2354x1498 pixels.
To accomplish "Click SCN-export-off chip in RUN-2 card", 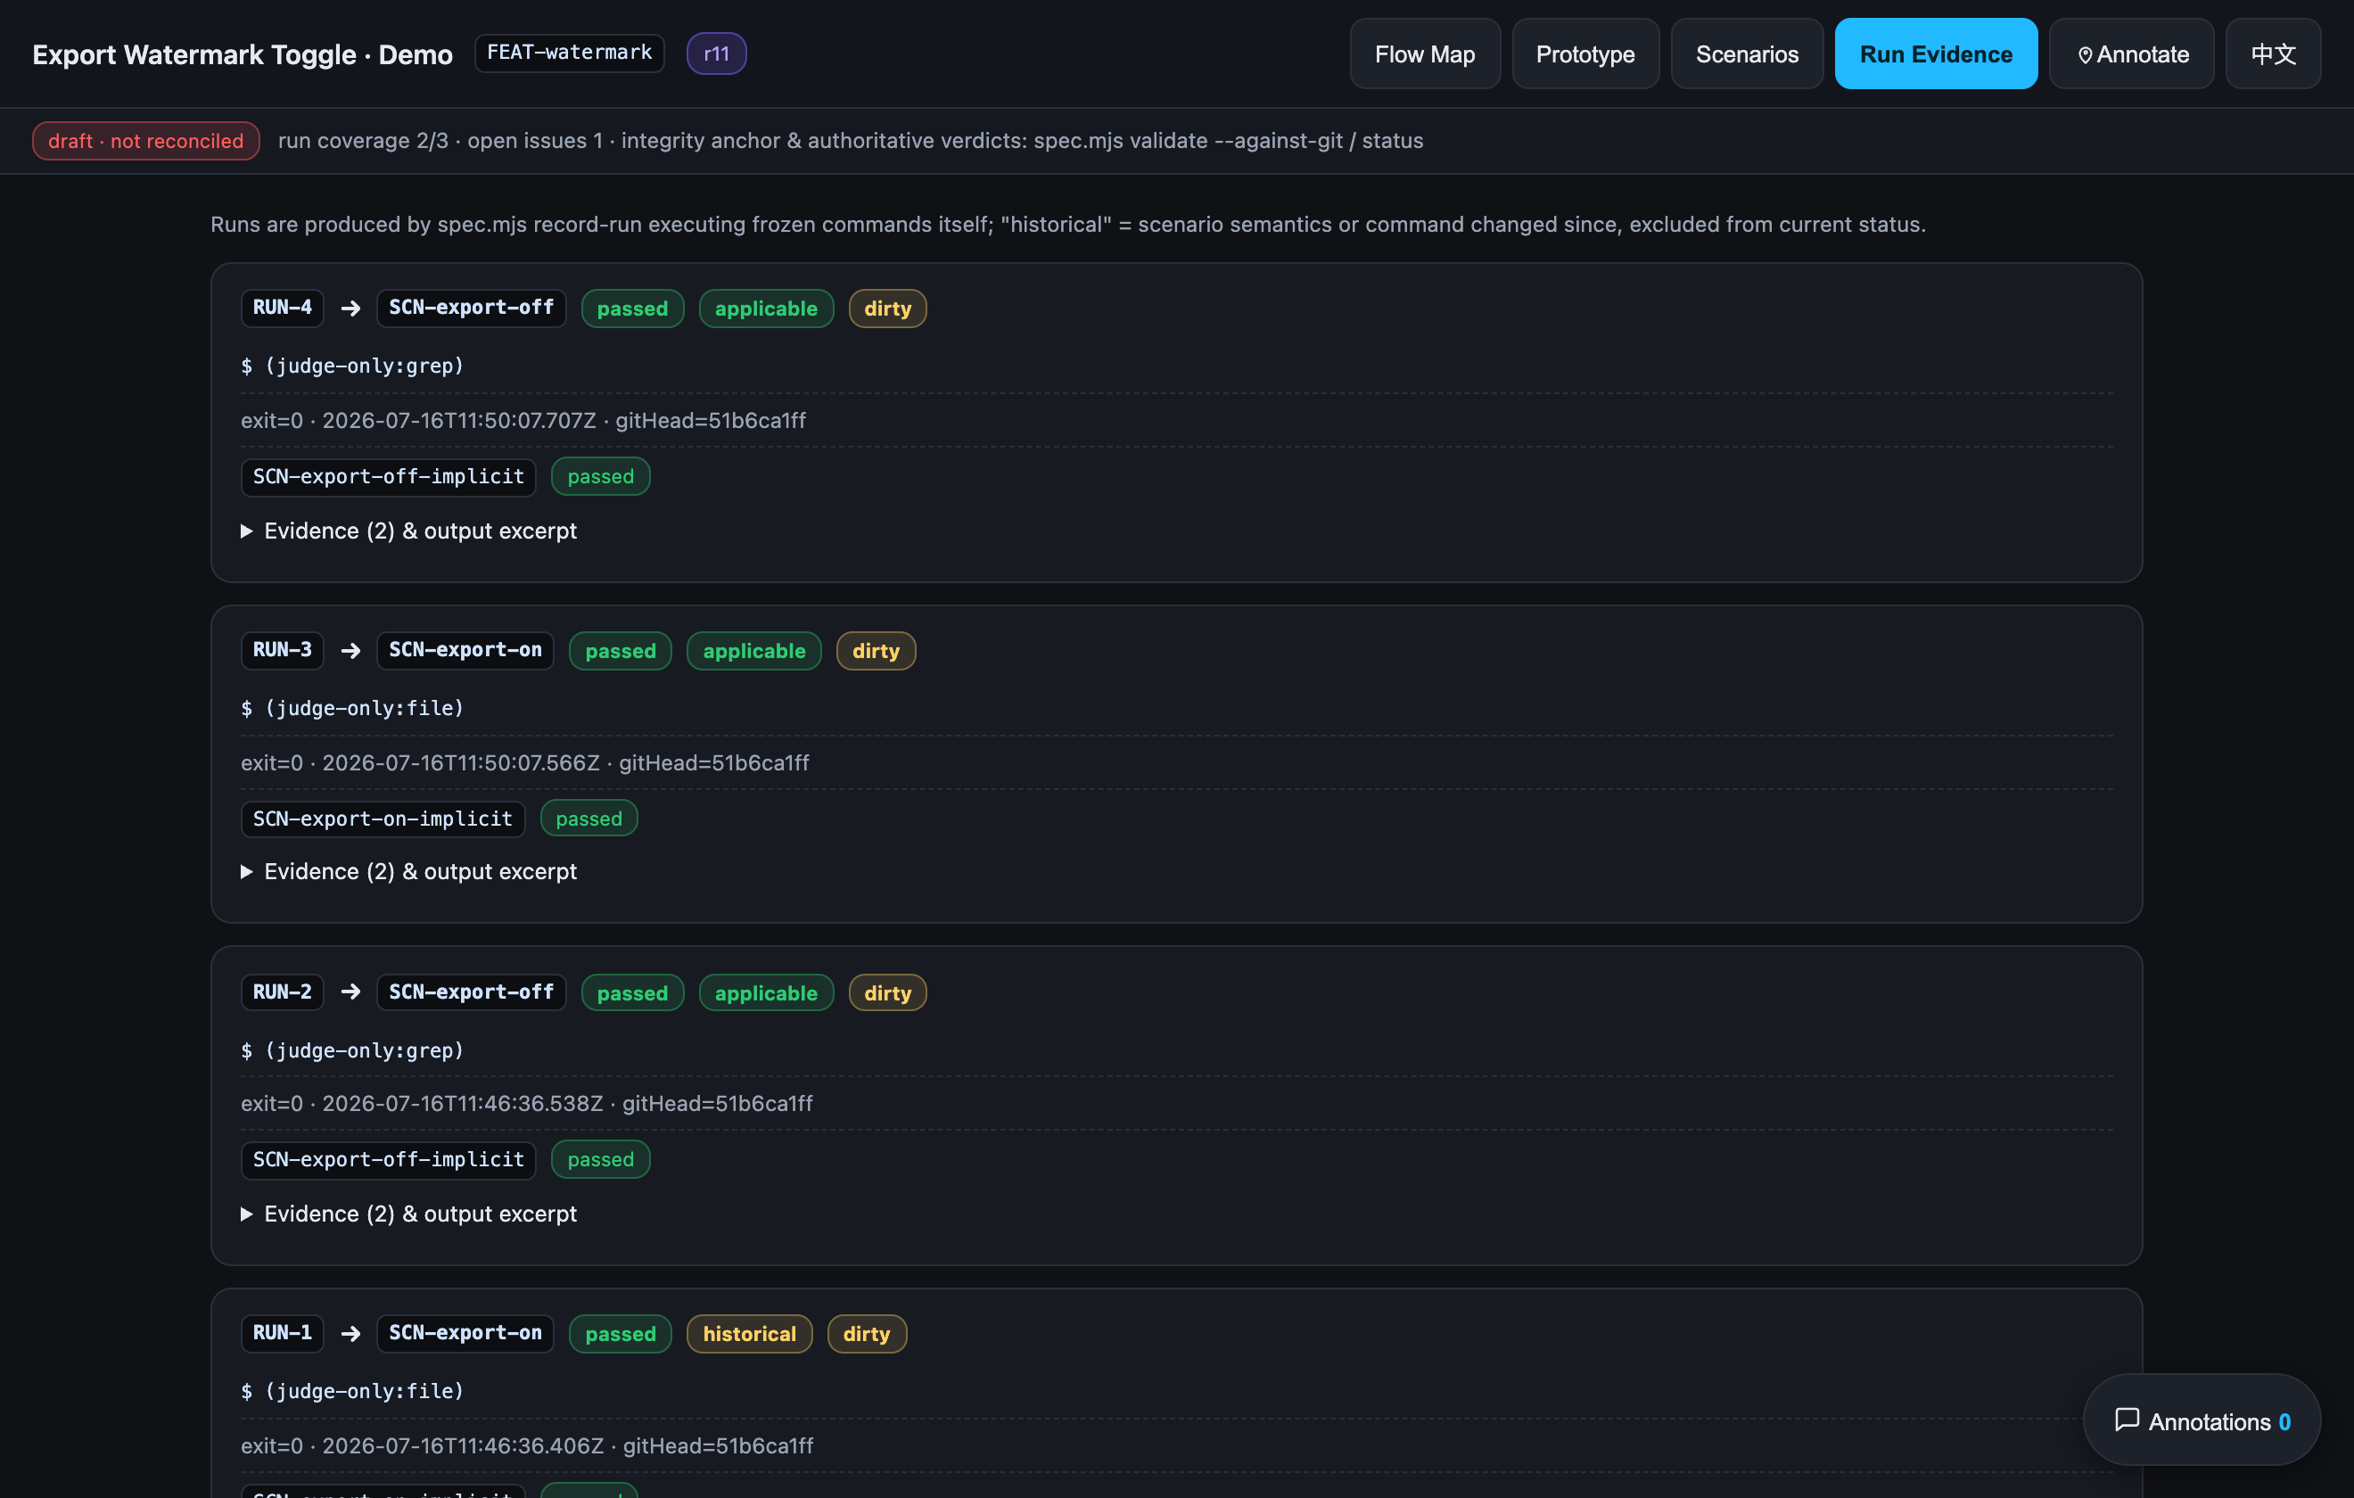I will click(x=471, y=992).
